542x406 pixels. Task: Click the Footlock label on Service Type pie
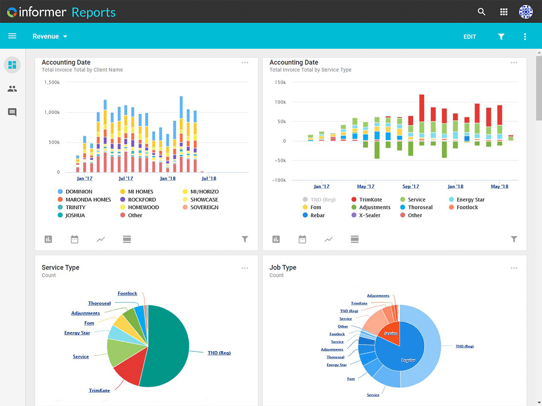point(127,294)
